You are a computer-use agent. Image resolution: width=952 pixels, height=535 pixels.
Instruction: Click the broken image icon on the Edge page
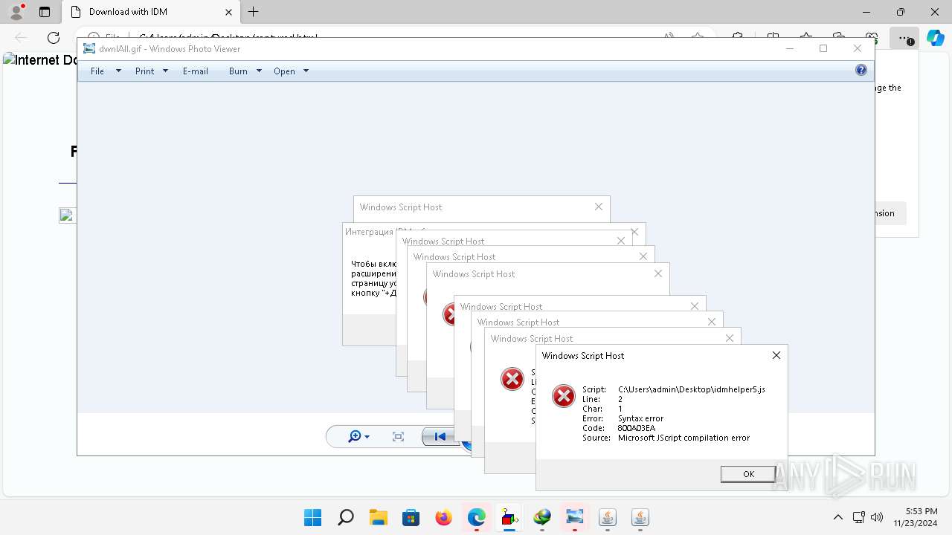(66, 215)
